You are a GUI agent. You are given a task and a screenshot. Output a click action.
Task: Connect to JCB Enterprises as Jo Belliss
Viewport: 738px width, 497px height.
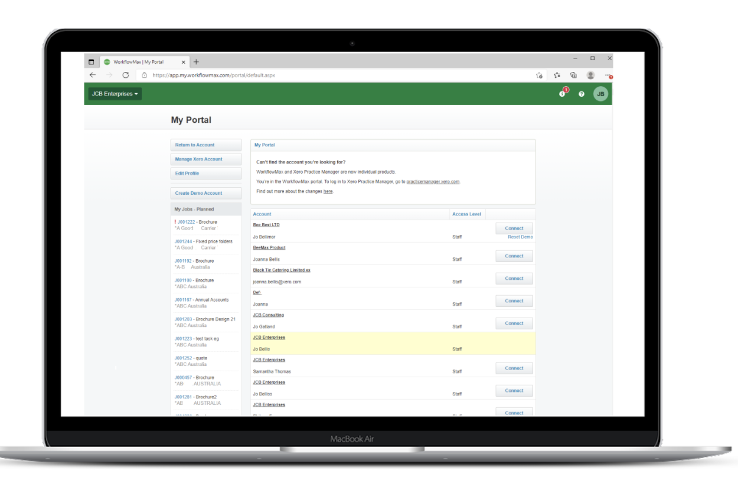(514, 391)
